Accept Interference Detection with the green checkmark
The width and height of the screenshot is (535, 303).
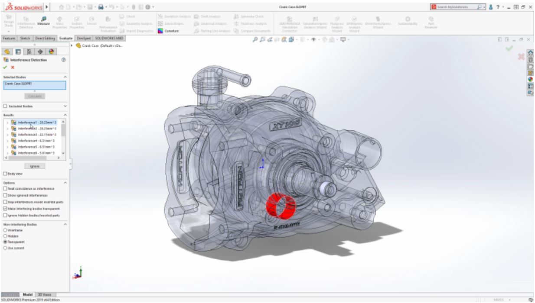6,68
